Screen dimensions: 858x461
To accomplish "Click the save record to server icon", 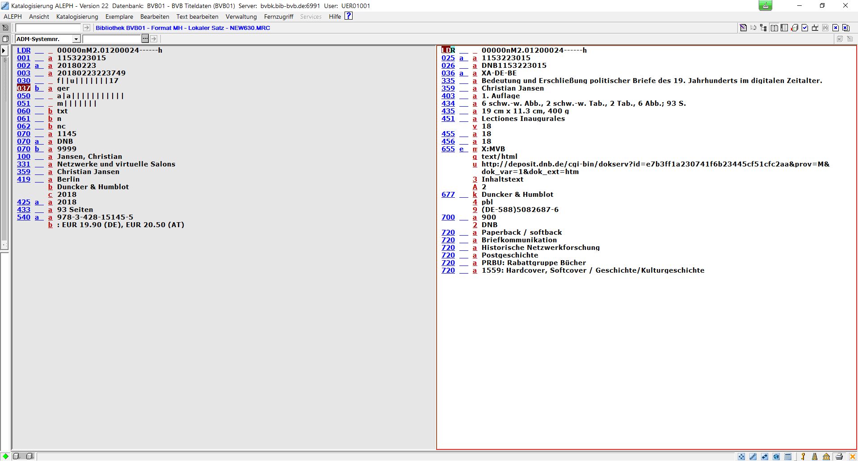I will click(x=795, y=28).
